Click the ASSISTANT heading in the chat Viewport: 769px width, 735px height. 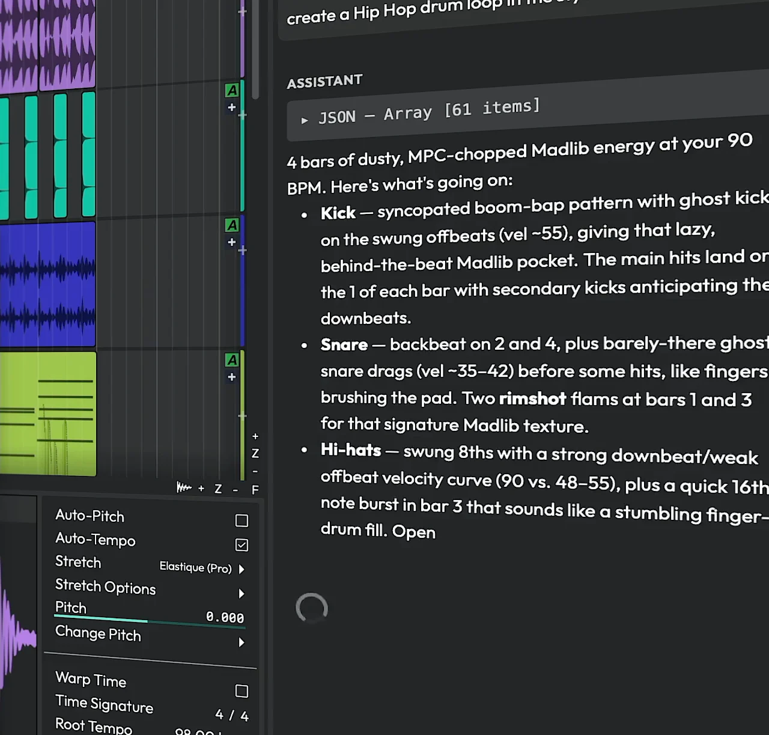(x=324, y=82)
